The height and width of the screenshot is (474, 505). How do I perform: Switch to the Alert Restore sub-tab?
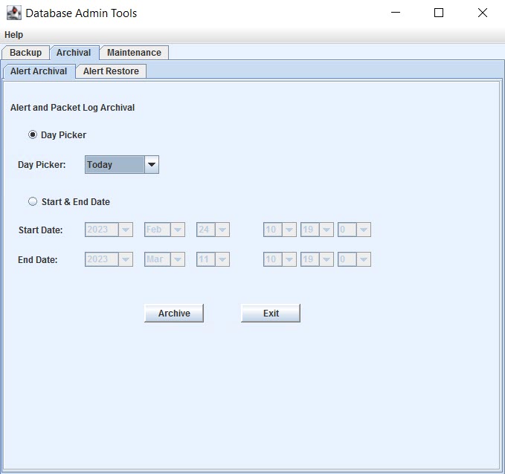pos(111,71)
